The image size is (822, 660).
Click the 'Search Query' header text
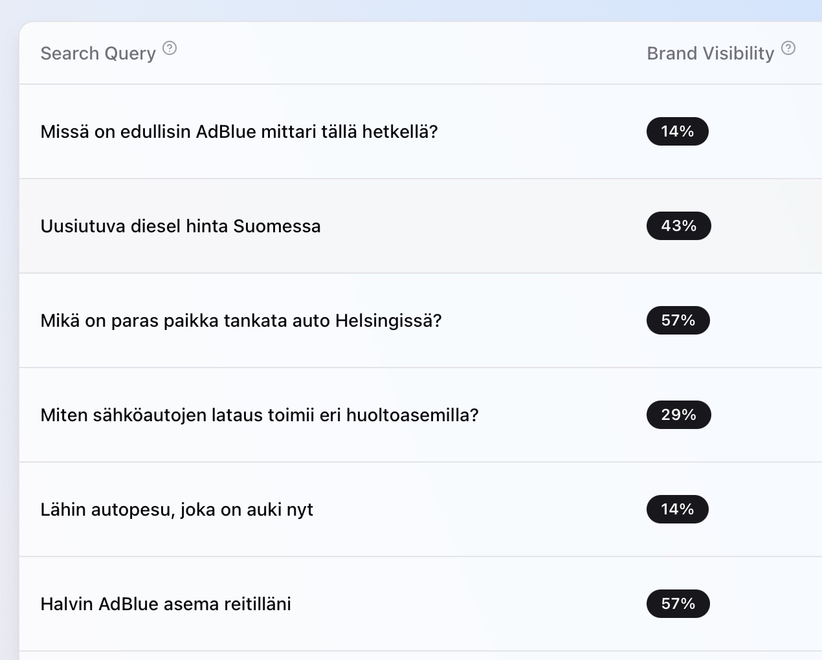tap(98, 54)
